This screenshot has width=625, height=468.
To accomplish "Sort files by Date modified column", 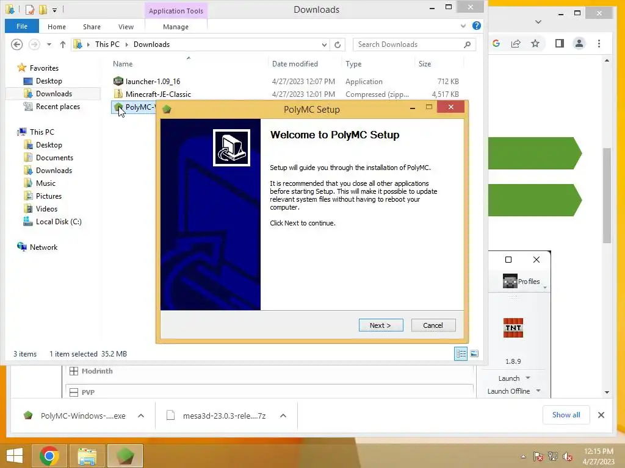I will pyautogui.click(x=295, y=63).
